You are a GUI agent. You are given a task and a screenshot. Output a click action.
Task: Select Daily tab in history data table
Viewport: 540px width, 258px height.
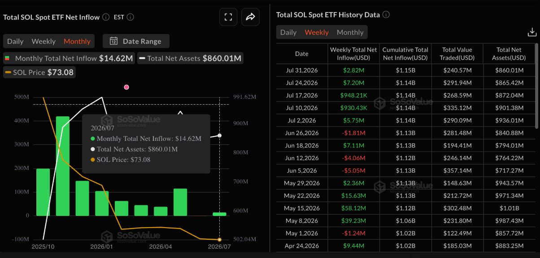pyautogui.click(x=288, y=32)
